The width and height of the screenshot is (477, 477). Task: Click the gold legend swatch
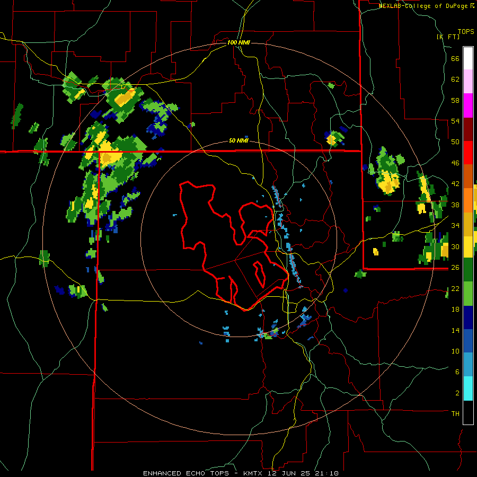tap(468, 224)
